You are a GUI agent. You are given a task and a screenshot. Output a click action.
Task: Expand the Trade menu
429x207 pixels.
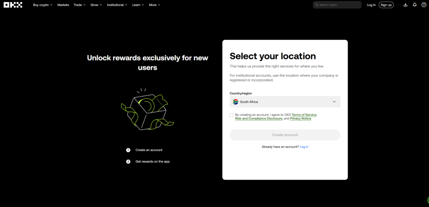click(x=80, y=5)
